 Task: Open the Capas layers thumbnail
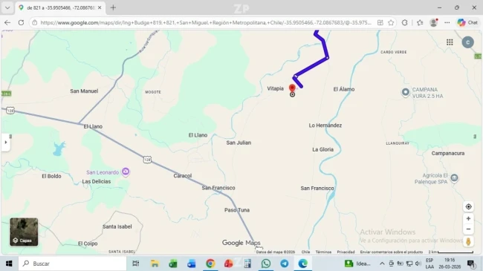coord(24,232)
